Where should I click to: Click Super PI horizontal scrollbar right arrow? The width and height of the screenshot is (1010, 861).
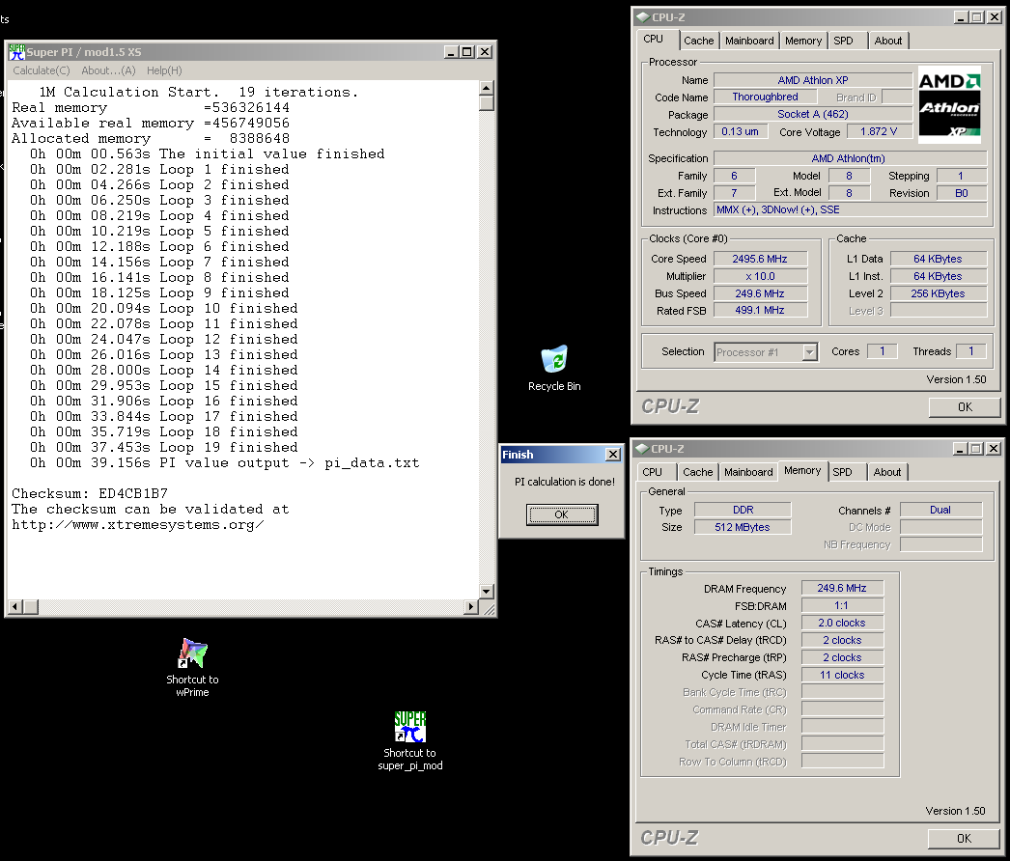pos(471,606)
